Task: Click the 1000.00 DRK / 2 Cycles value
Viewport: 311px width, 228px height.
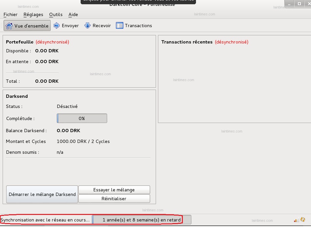Action: (x=83, y=142)
